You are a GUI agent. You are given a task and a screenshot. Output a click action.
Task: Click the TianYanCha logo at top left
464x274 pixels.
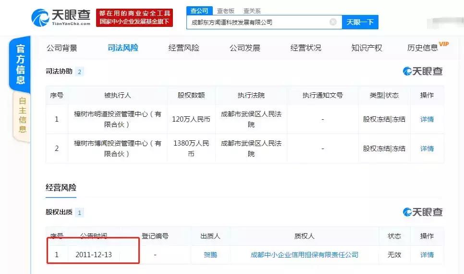pyautogui.click(x=61, y=17)
